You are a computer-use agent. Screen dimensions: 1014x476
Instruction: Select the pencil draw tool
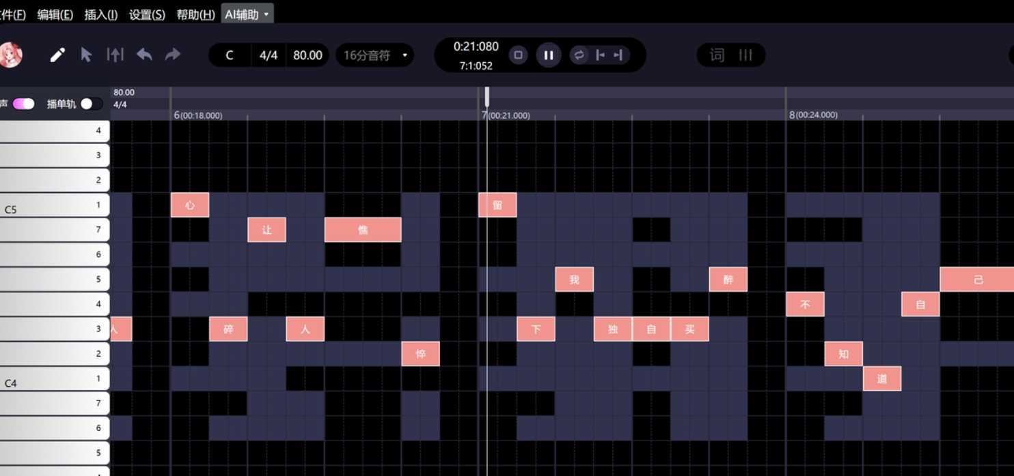point(57,55)
